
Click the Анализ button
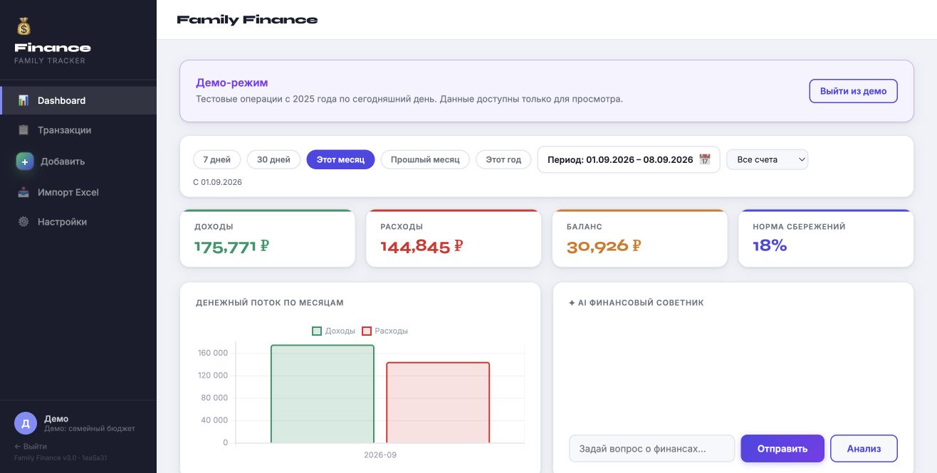[864, 449]
